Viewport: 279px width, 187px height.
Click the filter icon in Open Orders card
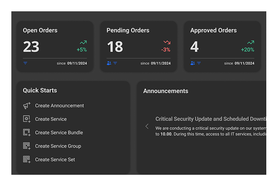(x=25, y=63)
